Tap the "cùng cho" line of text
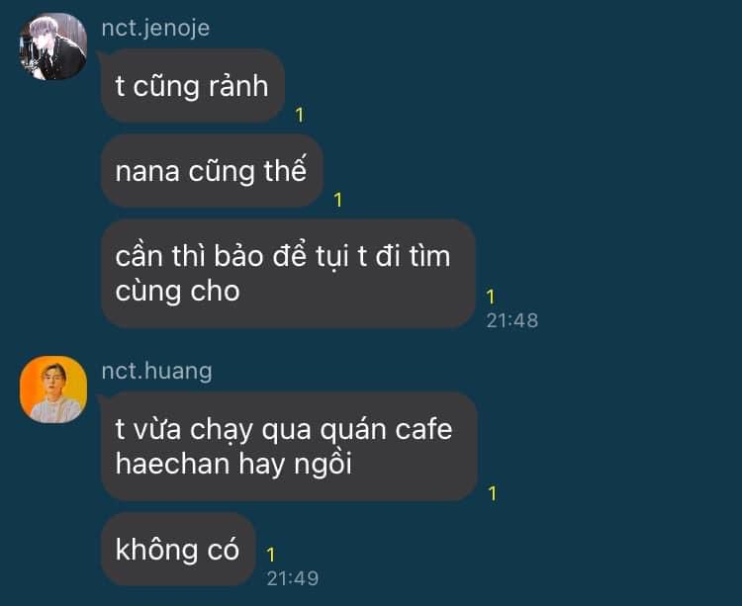 point(177,292)
